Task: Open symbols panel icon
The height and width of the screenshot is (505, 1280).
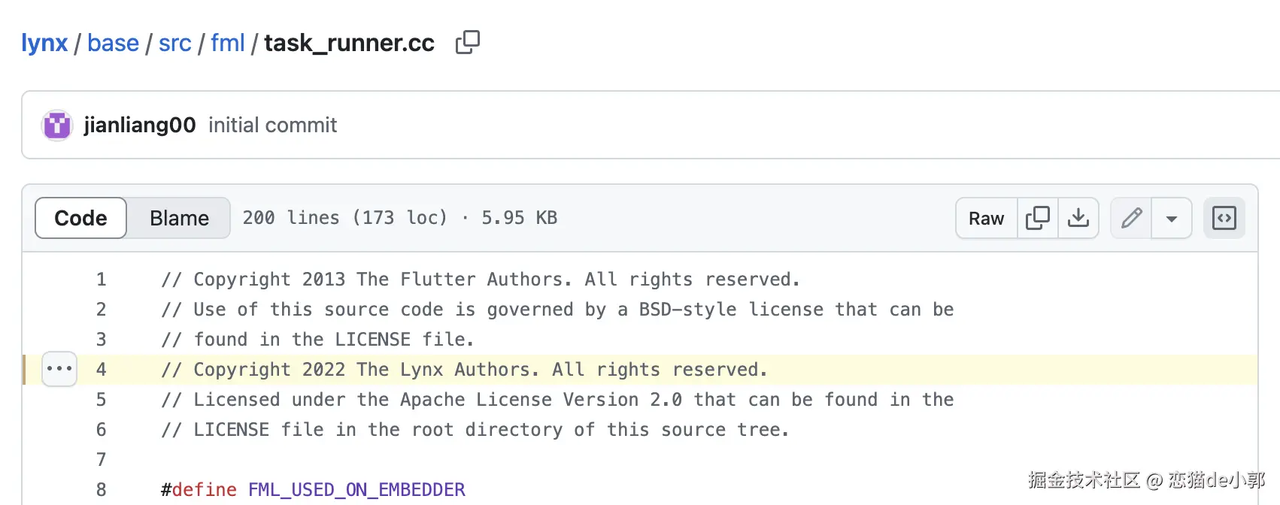Action: [x=1224, y=218]
